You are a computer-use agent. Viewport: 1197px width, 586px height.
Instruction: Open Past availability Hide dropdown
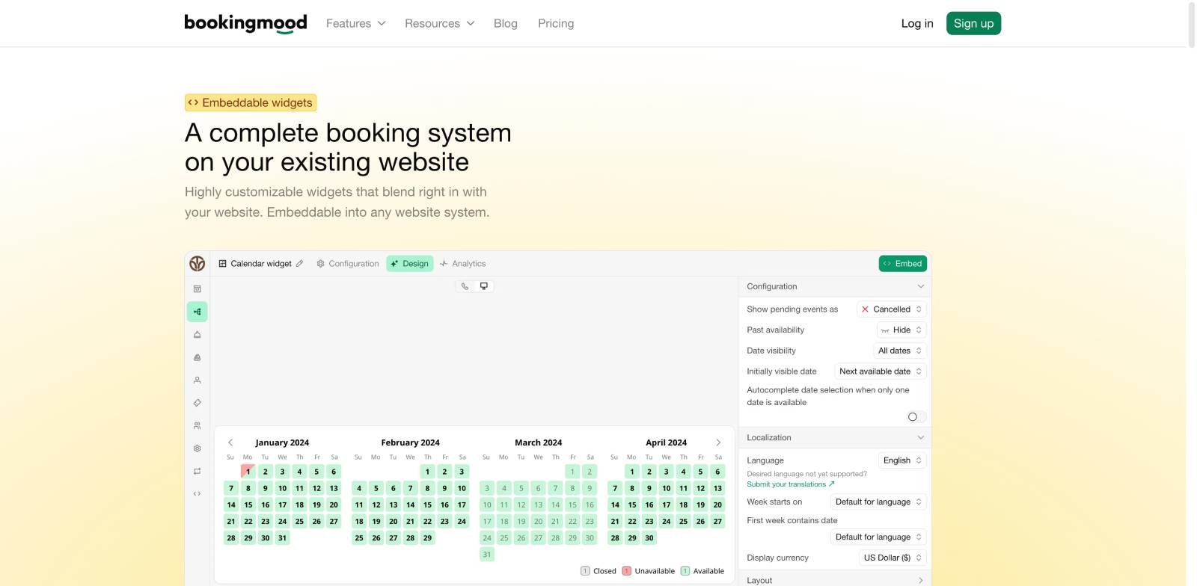901,330
